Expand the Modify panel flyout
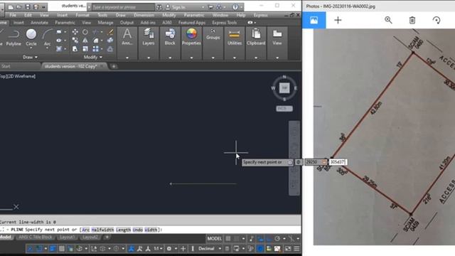Viewport: 455px width, 256px height. 93,57
